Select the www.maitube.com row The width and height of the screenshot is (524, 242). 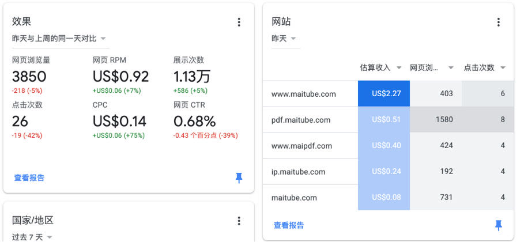389,94
